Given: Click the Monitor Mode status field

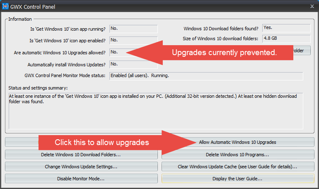Looking at the screenshot, I should (x=206, y=76).
